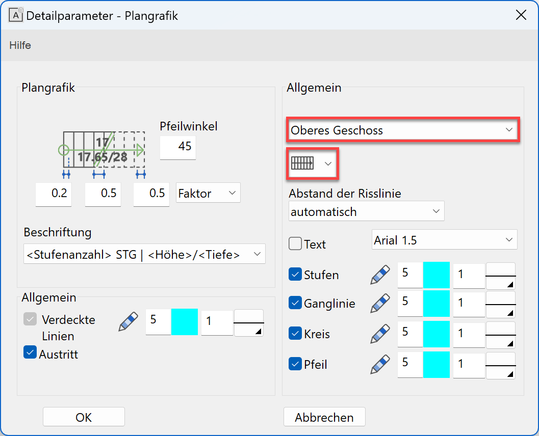Open the Hilfe menu
This screenshot has height=436, width=539.
point(20,45)
